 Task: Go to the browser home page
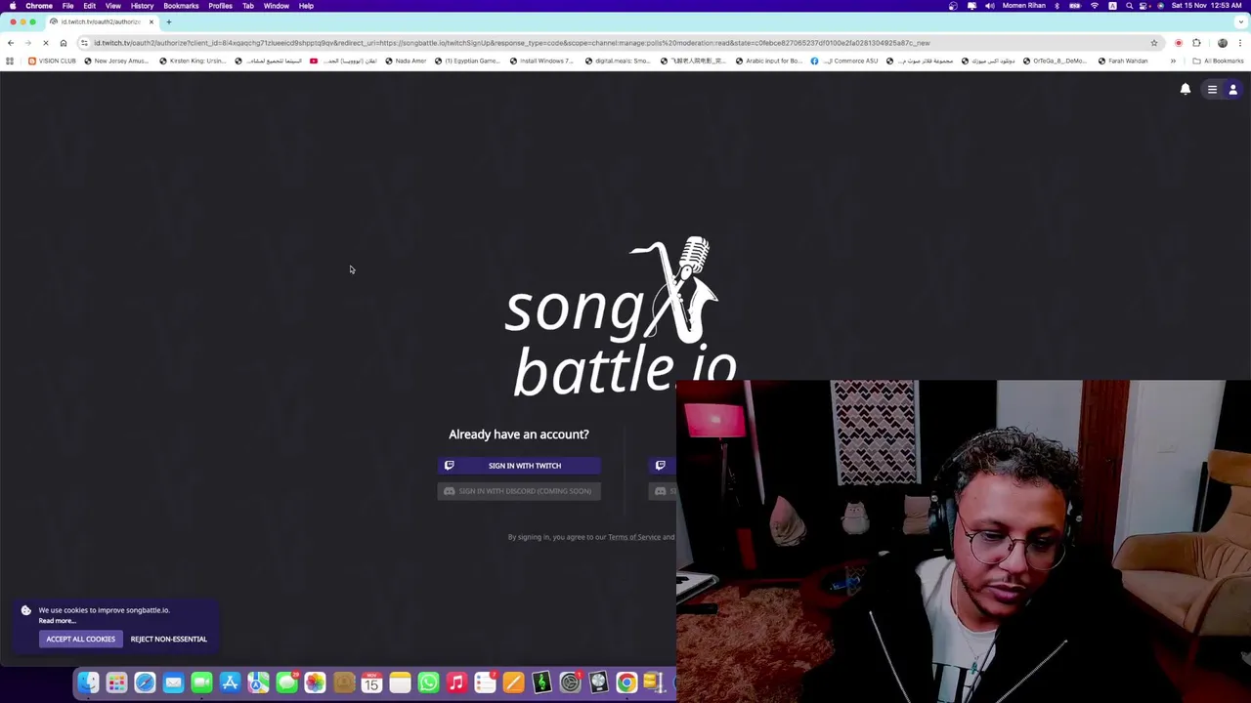[x=63, y=43]
